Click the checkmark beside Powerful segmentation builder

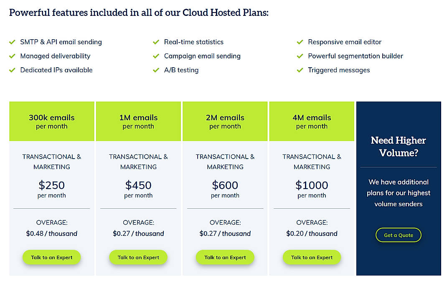coord(300,56)
